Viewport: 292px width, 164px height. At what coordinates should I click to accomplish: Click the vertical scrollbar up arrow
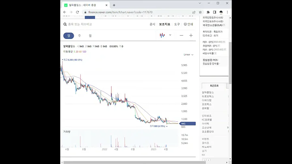point(230,18)
